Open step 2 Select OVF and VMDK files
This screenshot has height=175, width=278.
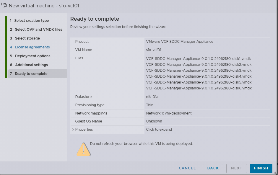pos(38,30)
